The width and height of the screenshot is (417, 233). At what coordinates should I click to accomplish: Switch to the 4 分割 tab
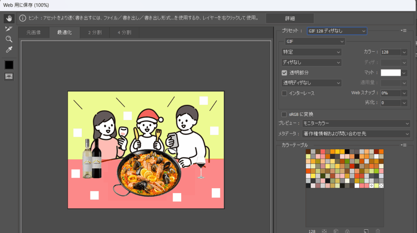point(124,33)
